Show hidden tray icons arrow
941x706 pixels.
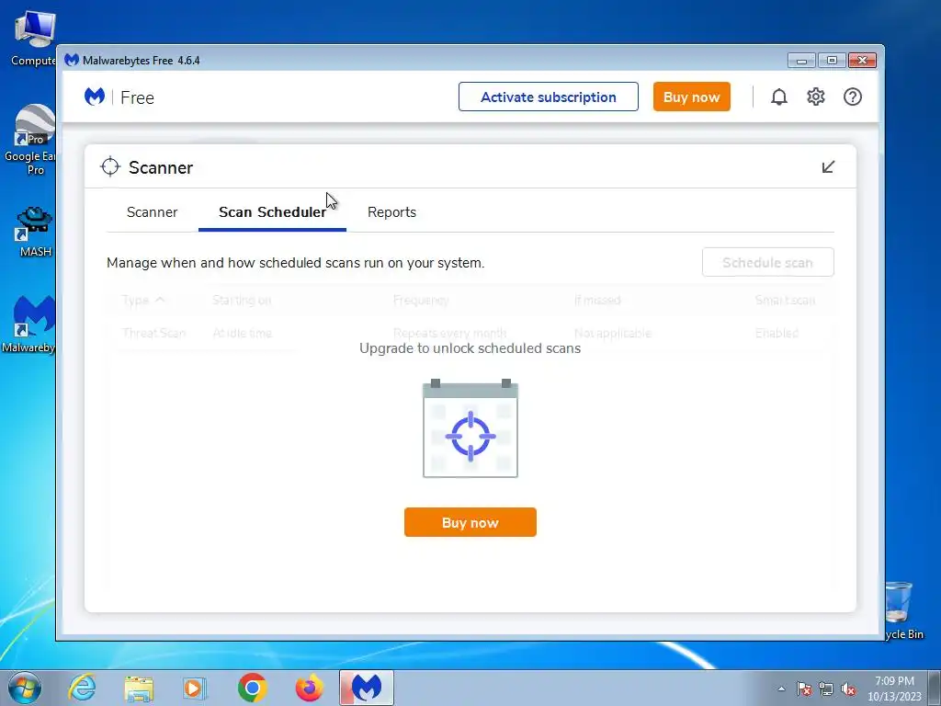pyautogui.click(x=781, y=689)
